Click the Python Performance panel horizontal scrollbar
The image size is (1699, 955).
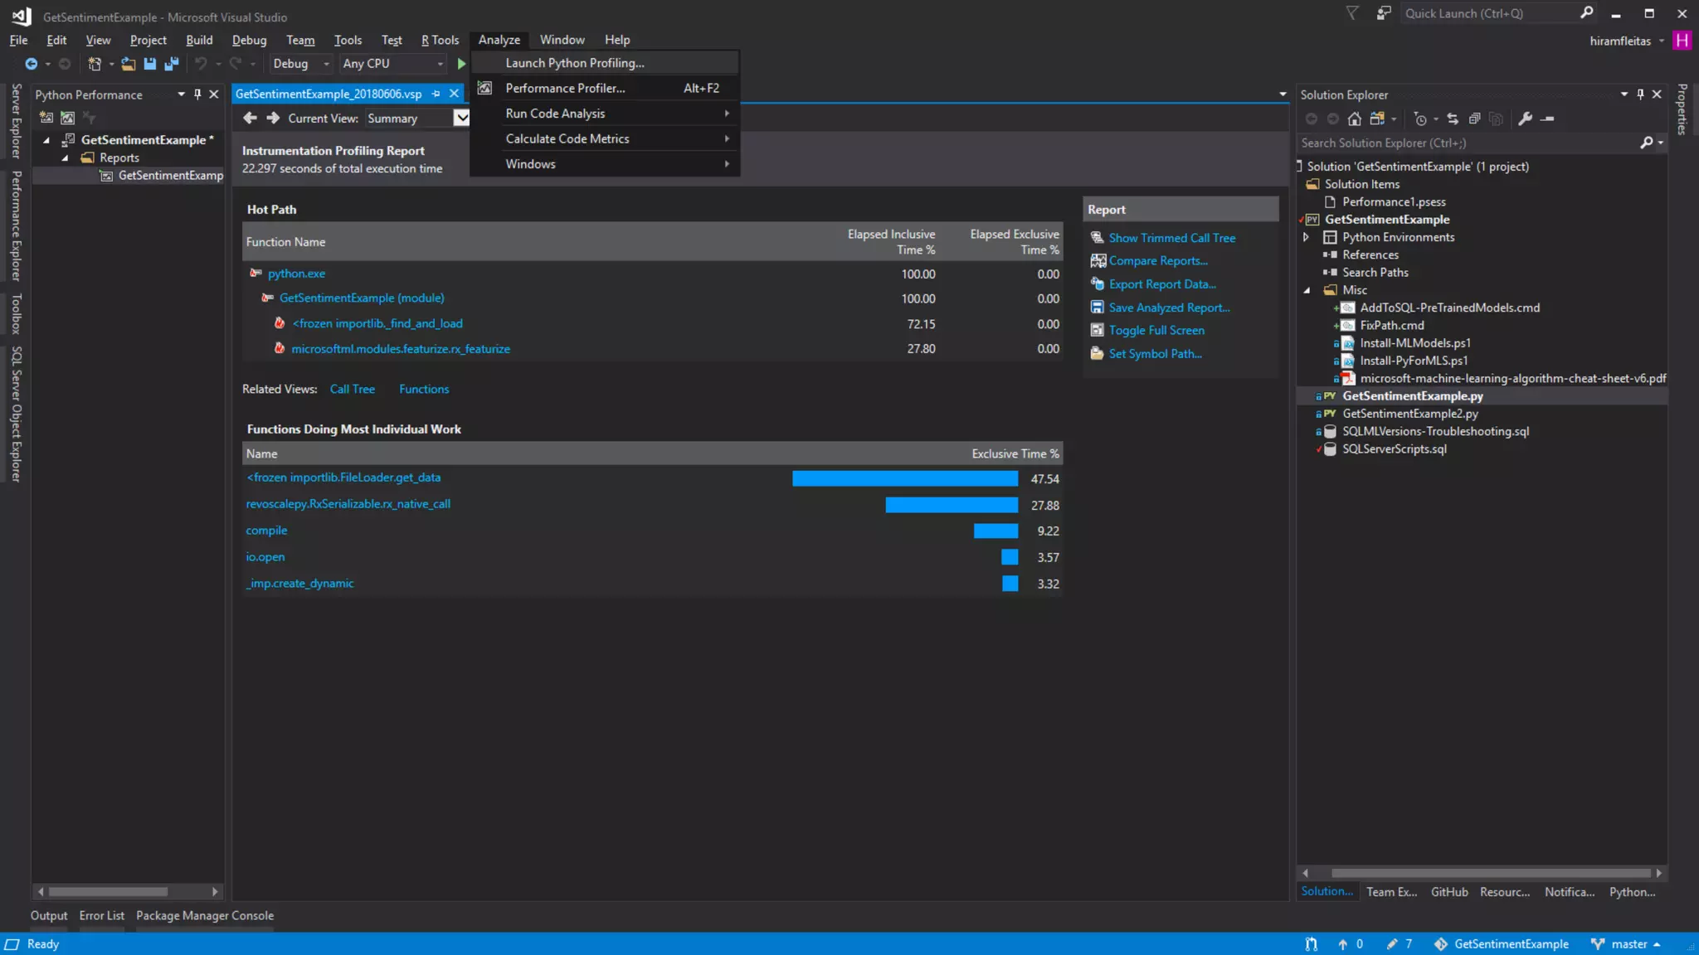[x=108, y=892]
